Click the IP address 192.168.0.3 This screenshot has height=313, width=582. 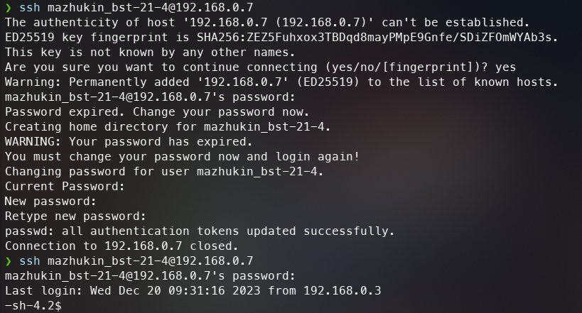tap(343, 291)
